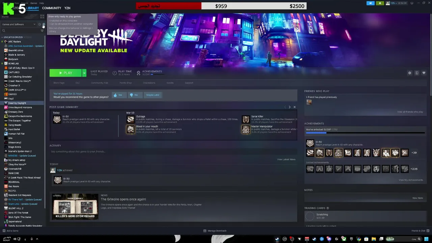The width and height of the screenshot is (432, 243).
Task: Expand arrow next to the Play button
Action: coord(84,73)
